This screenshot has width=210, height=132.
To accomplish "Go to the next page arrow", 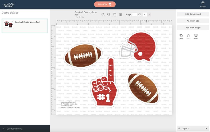I will pos(149,15).
